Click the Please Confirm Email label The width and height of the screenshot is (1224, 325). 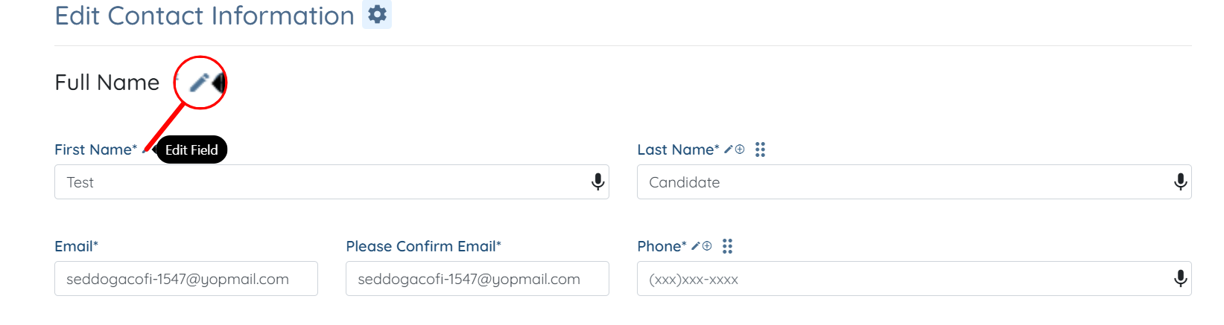[423, 246]
